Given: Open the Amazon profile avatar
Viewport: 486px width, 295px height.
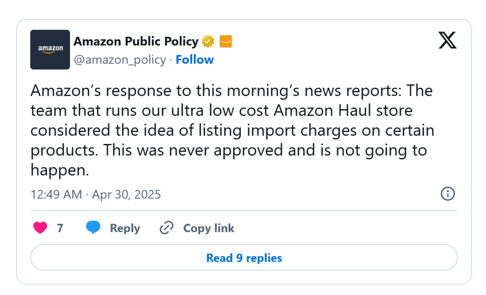Looking at the screenshot, I should point(50,49).
